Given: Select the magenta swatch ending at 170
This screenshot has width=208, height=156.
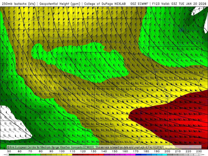Looking at the screenshot, I should (133, 155).
